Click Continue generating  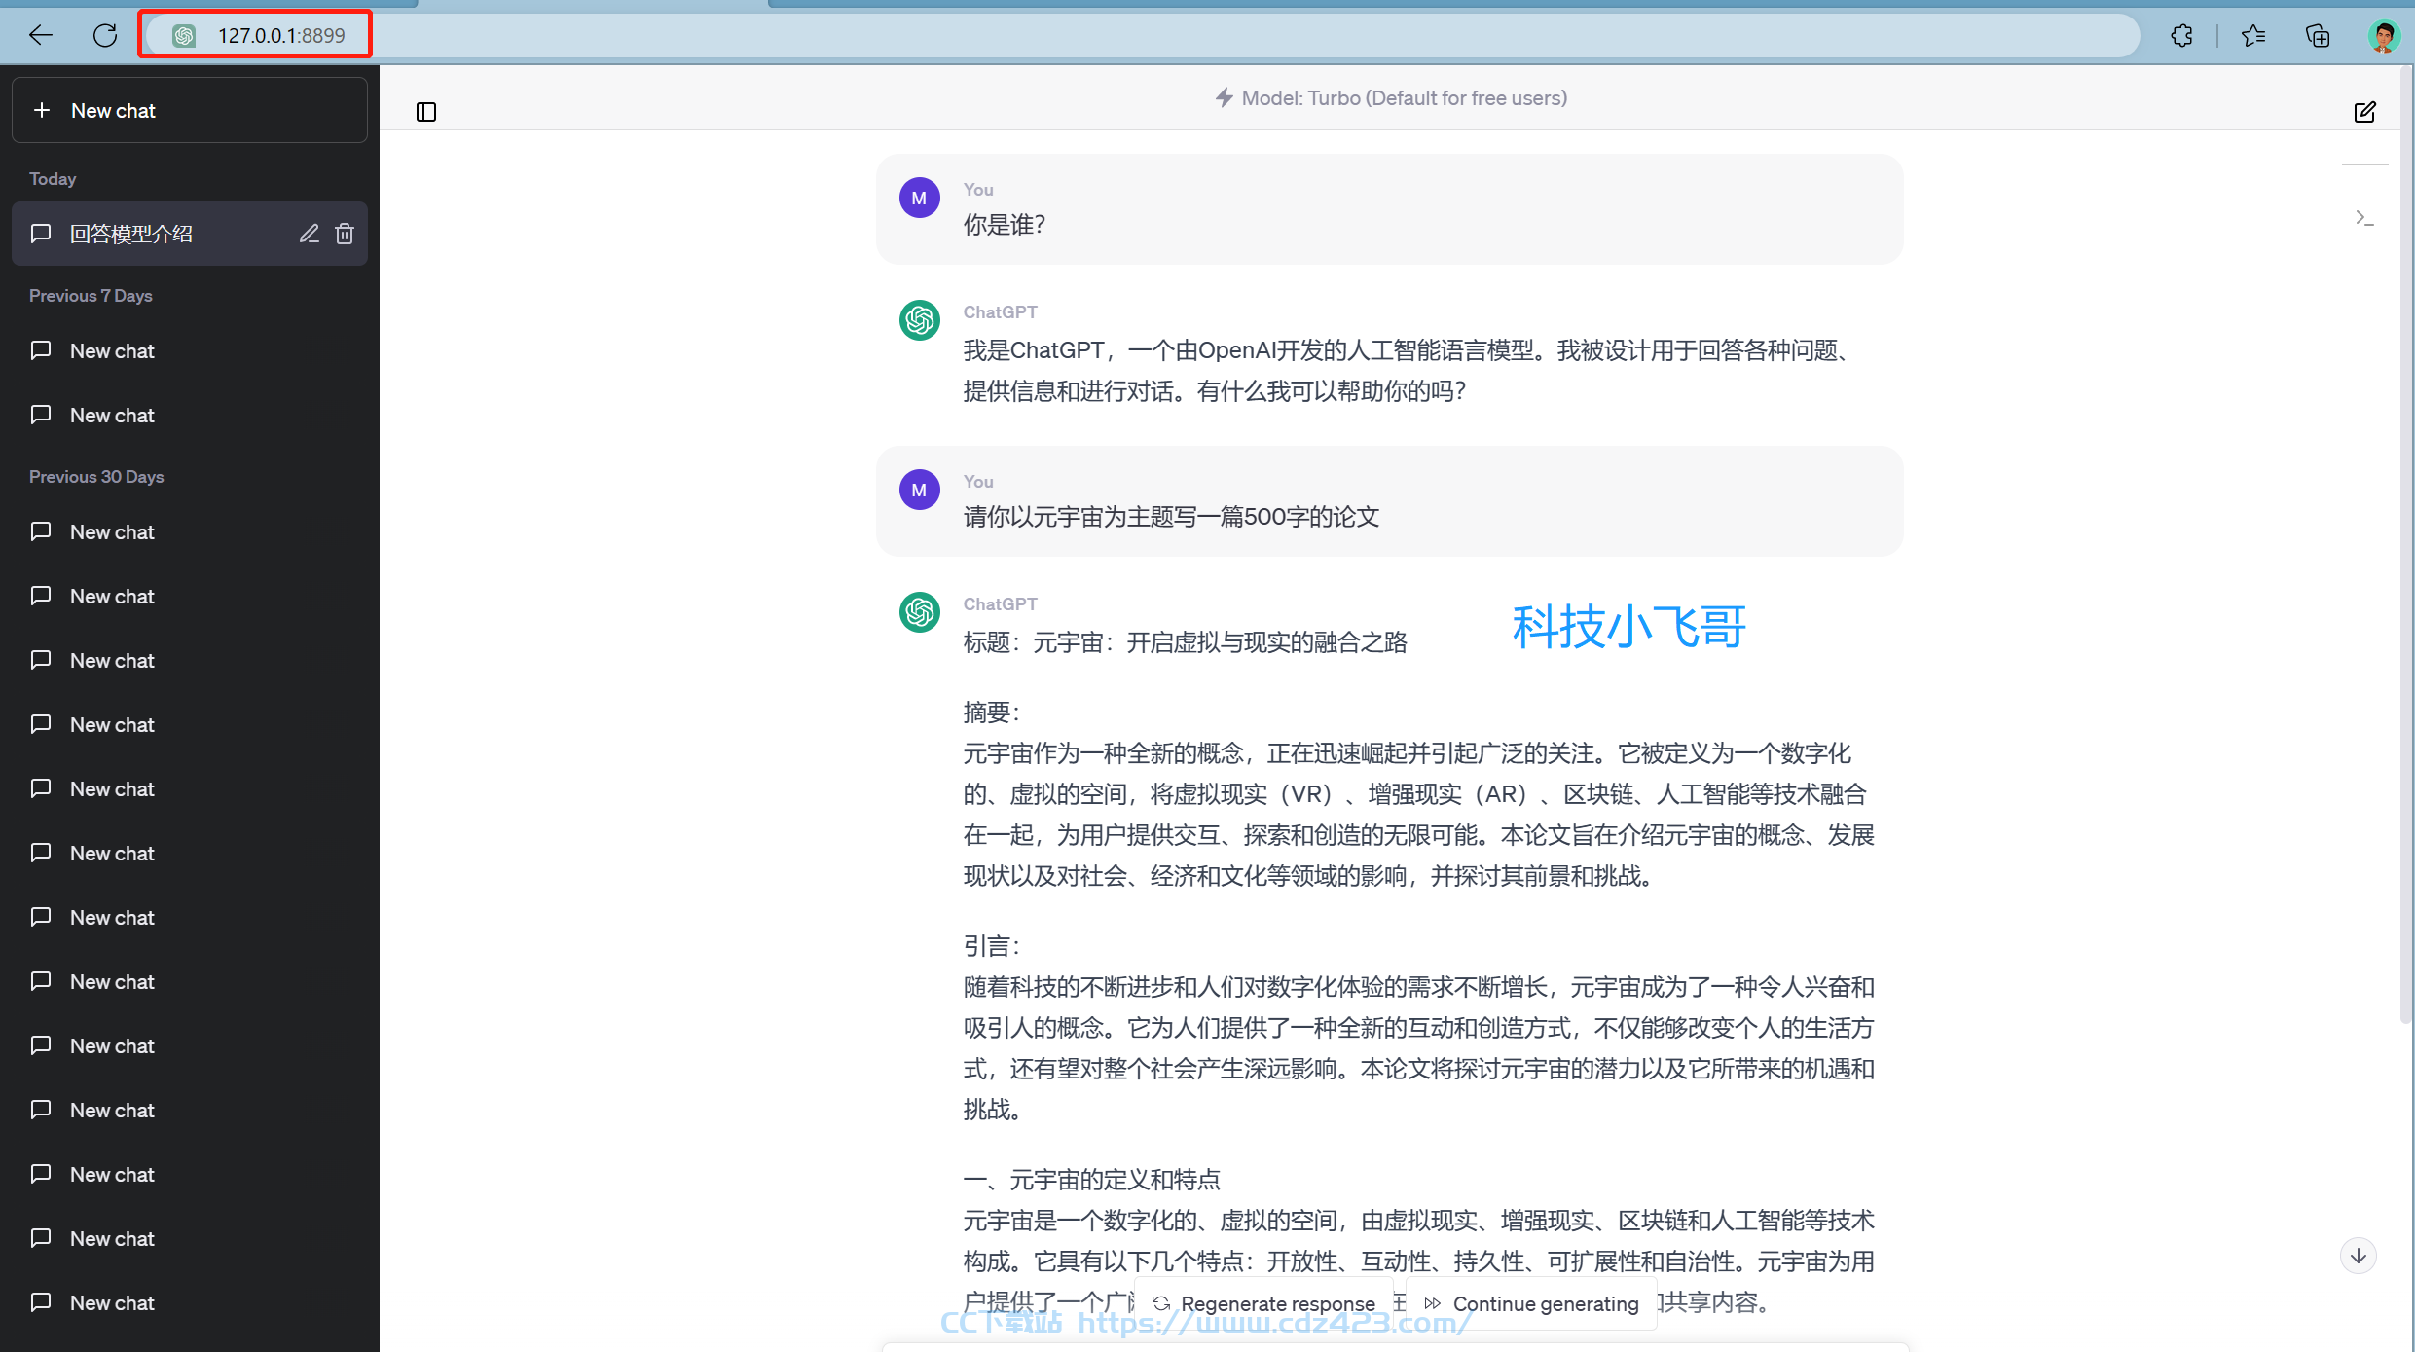click(x=1531, y=1303)
